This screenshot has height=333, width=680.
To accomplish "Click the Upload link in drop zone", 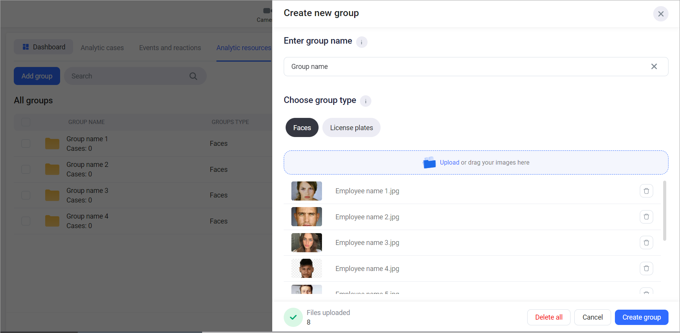I will [x=449, y=163].
